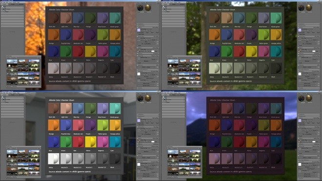Click Black swatch in autumn-background window chart
This screenshot has height=181, width=322.
coord(115,68)
